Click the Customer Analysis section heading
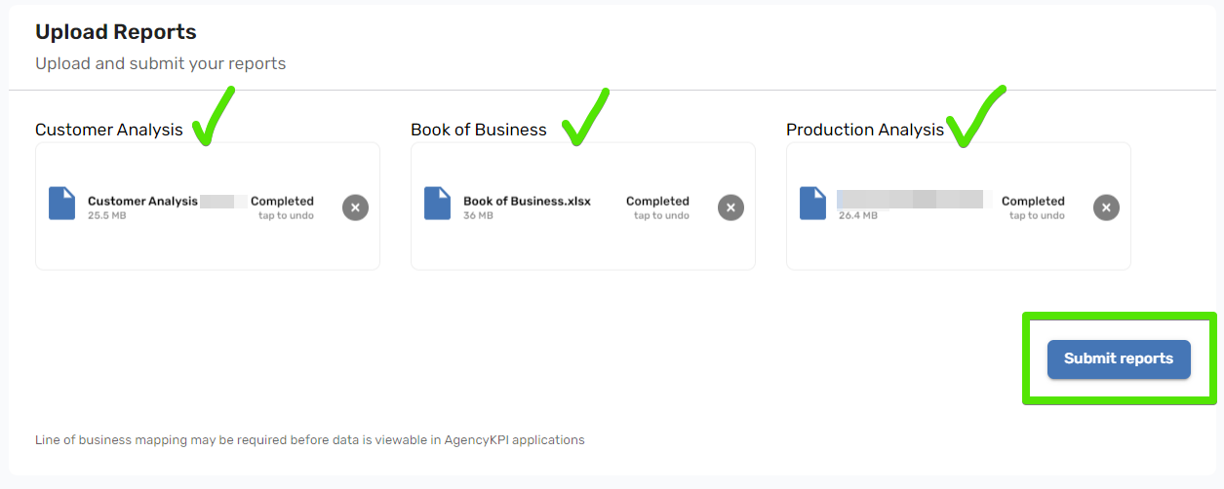Image resolution: width=1224 pixels, height=489 pixels. (x=109, y=130)
